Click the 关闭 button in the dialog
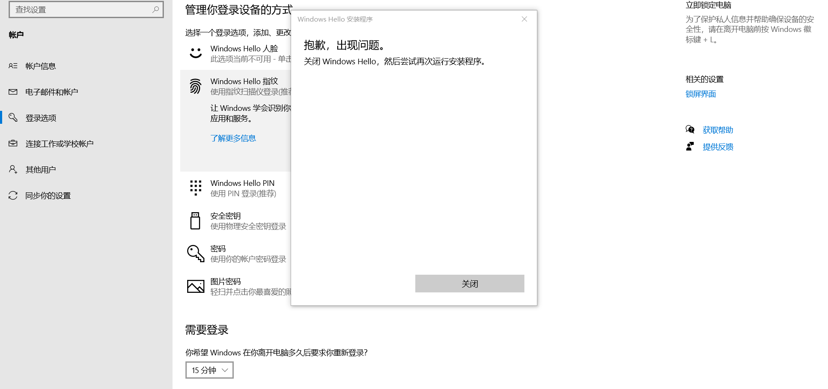 (470, 284)
